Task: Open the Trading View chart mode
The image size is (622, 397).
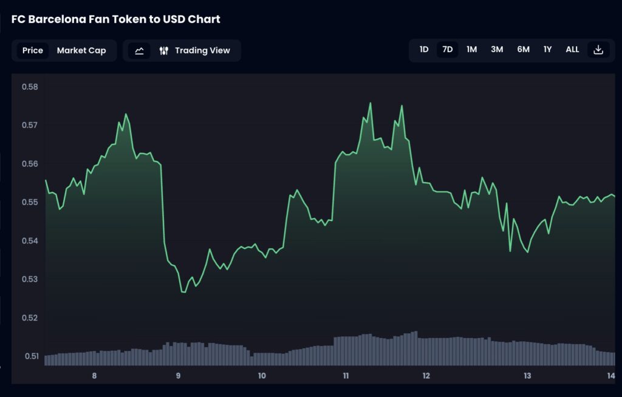Action: (202, 50)
